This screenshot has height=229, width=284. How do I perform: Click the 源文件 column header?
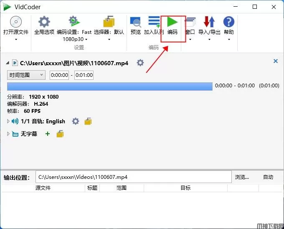pos(43,188)
